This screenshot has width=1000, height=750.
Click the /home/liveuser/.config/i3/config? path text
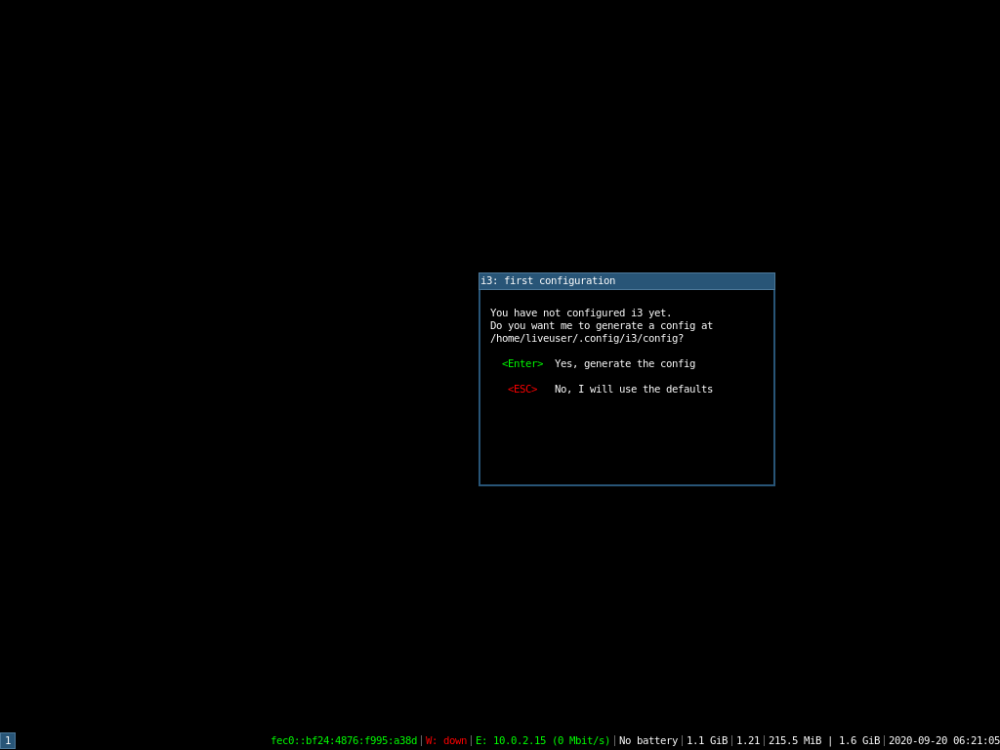tap(587, 339)
